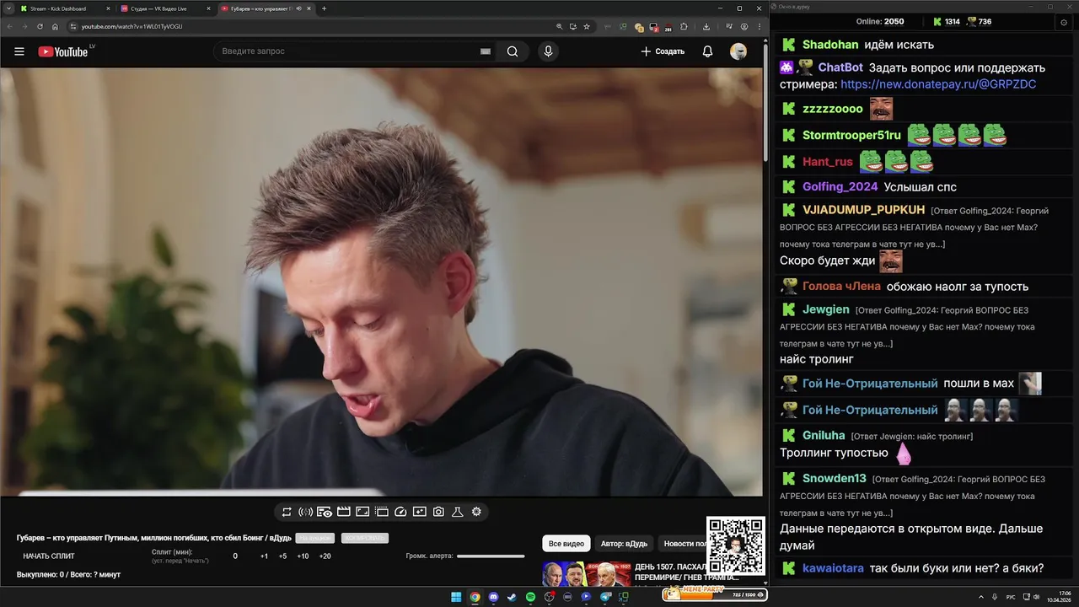Reload the page in Chrome

[40, 26]
